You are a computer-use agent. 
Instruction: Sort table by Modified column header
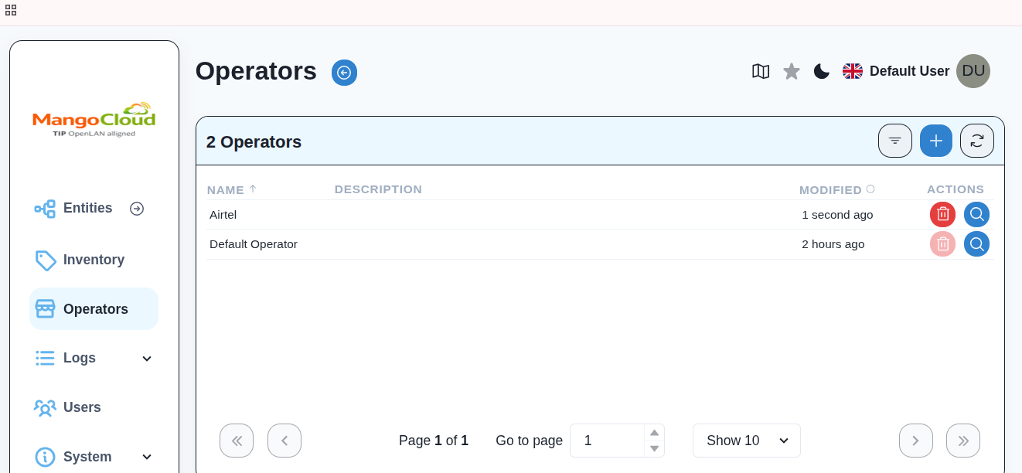[x=830, y=189]
